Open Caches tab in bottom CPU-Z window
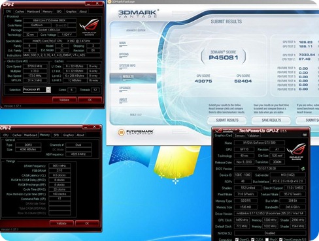319x241 pixels. point(17,135)
